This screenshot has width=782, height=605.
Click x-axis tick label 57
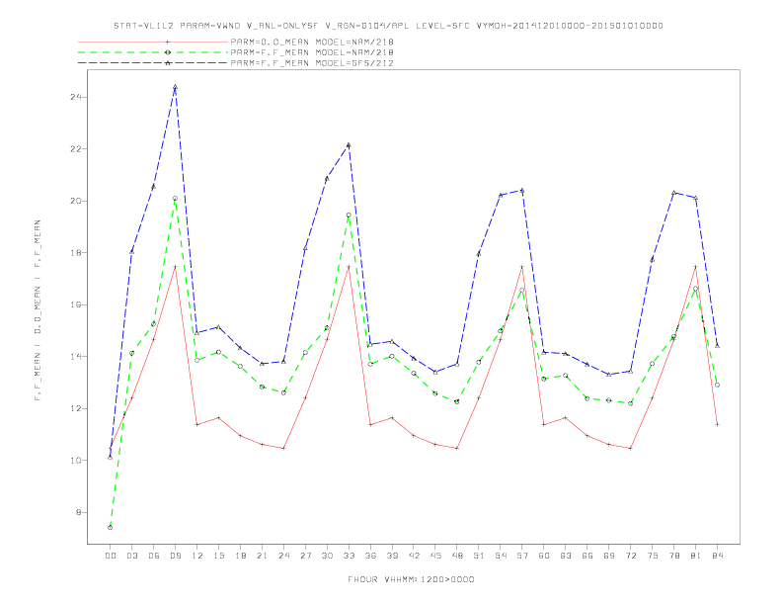522,556
